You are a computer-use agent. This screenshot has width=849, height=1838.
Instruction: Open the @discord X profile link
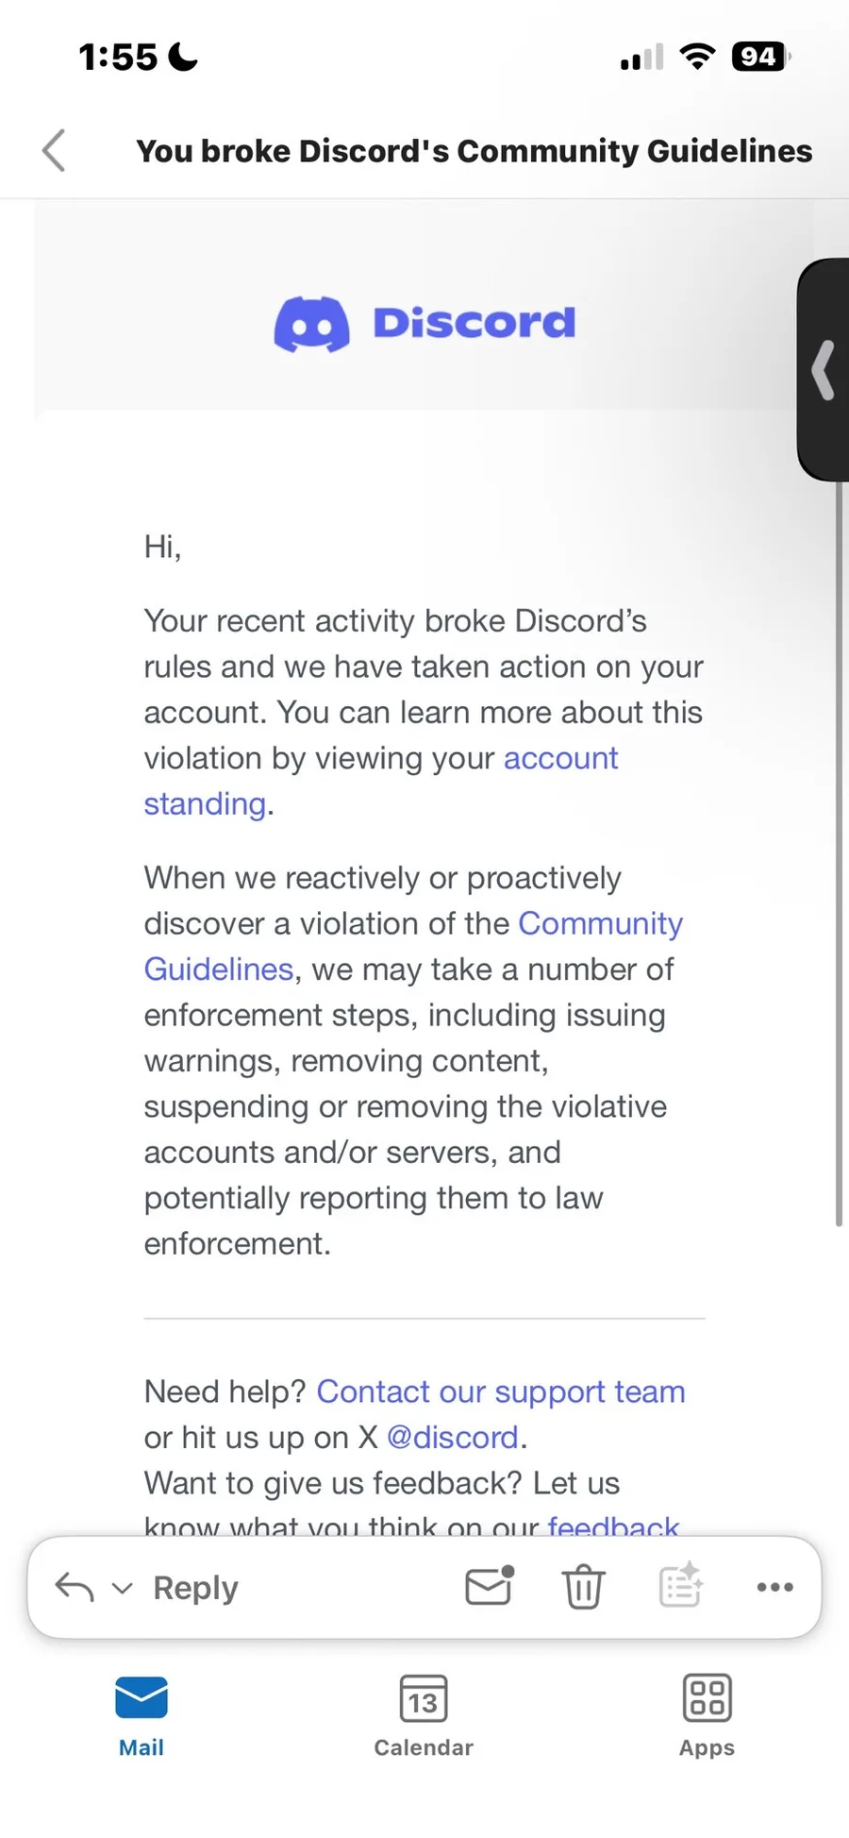coord(453,1438)
